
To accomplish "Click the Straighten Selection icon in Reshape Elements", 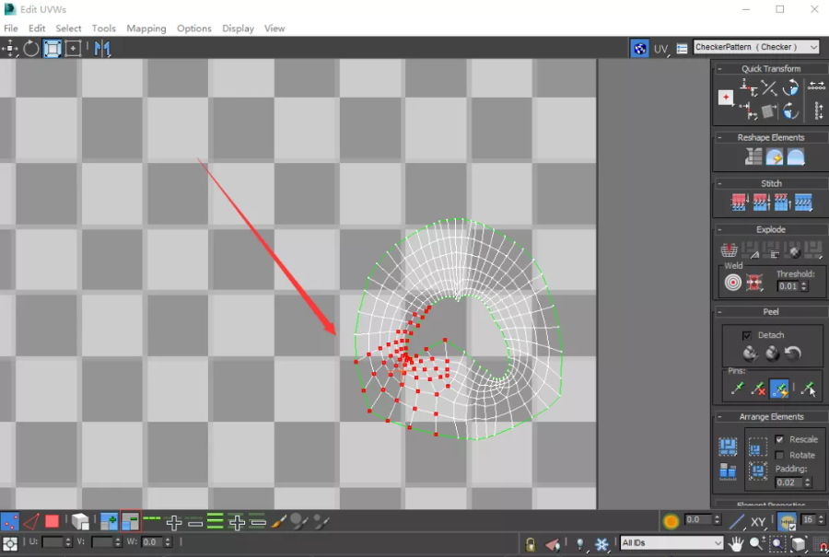I will coord(753,157).
